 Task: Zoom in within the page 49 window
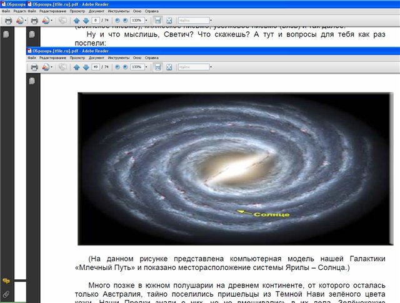[125, 67]
